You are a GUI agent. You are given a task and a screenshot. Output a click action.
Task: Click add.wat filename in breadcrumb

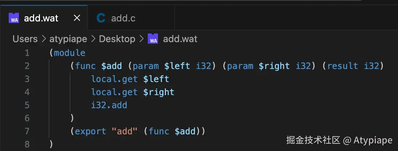pyautogui.click(x=180, y=39)
